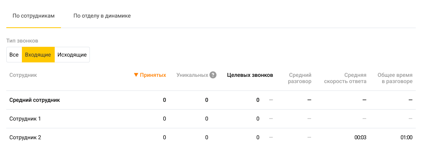Viewport: 422px width, 156px height.
Task: Select the Все call type filter
Action: tap(14, 55)
